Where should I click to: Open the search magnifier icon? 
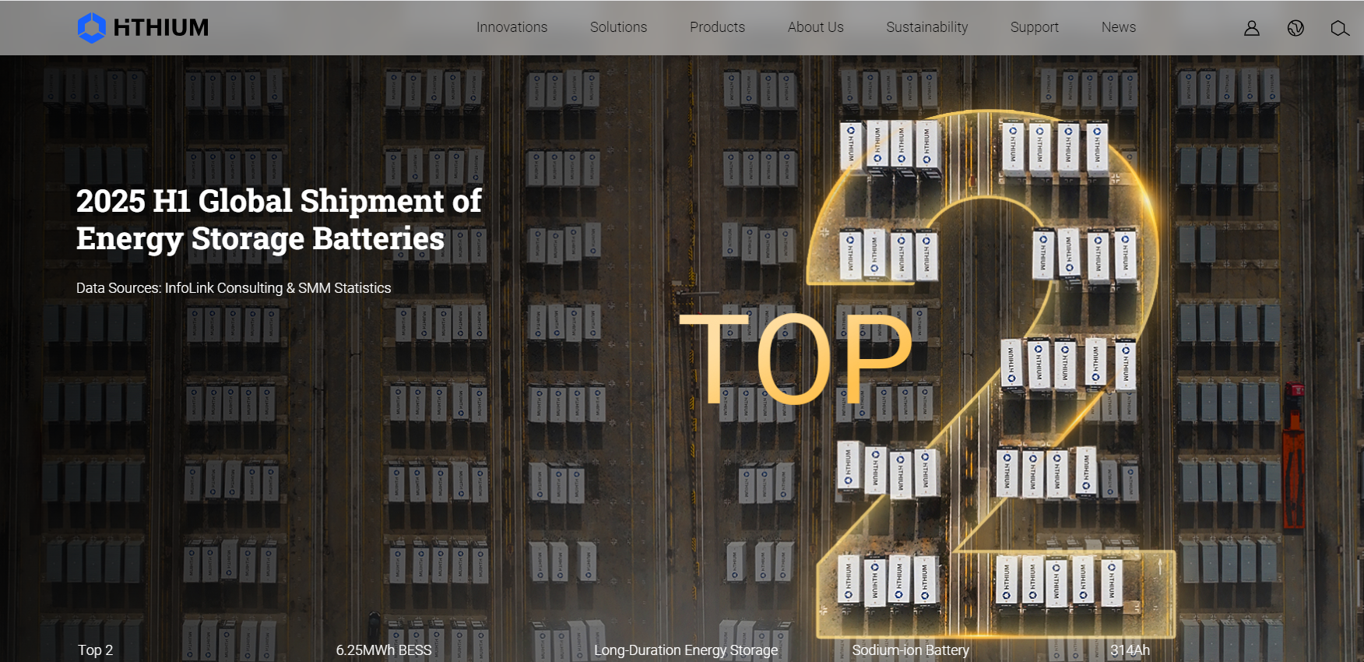pyautogui.click(x=1340, y=28)
